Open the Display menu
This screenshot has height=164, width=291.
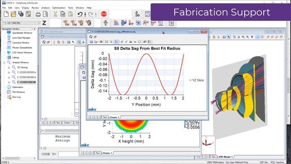(x=25, y=8)
